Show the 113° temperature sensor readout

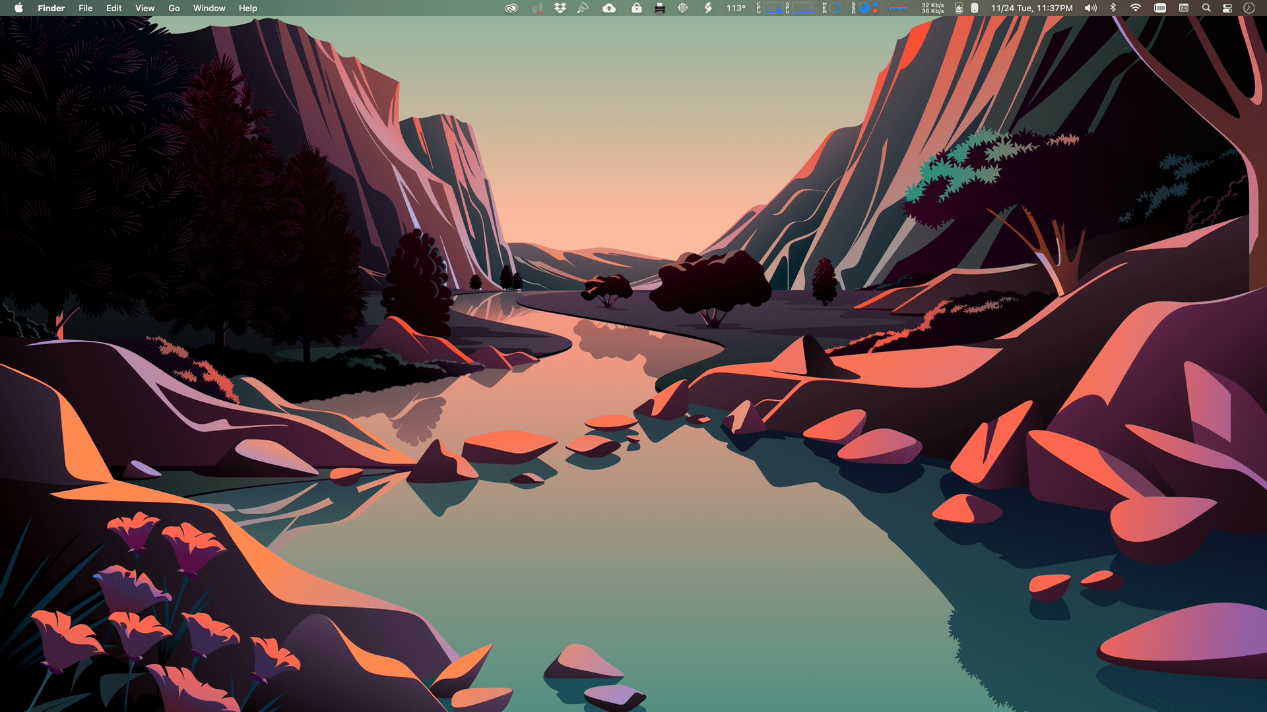(x=736, y=8)
